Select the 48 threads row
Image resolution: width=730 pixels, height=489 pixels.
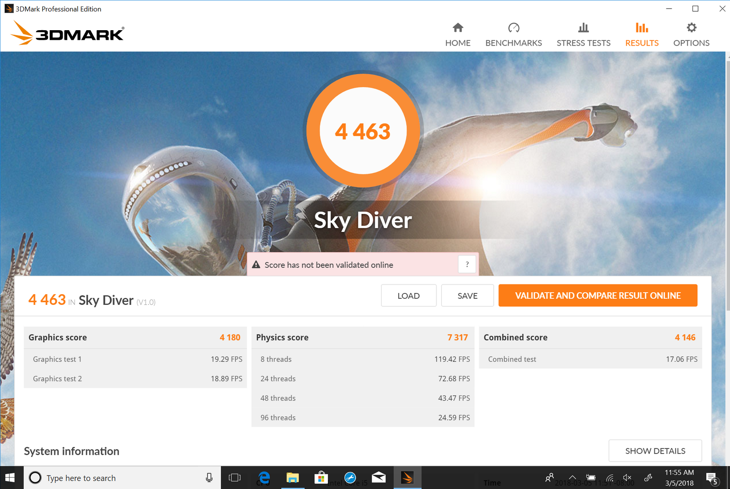coord(363,398)
